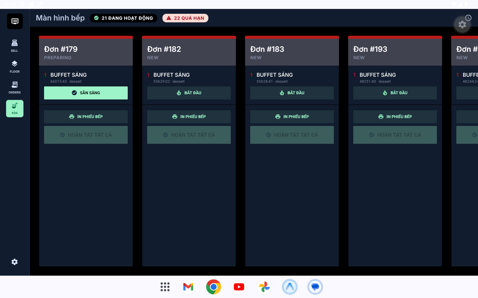Viewport: 478px width, 298px height.
Task: Start order #193 with BẮT ĐẦU
Action: coord(395,93)
